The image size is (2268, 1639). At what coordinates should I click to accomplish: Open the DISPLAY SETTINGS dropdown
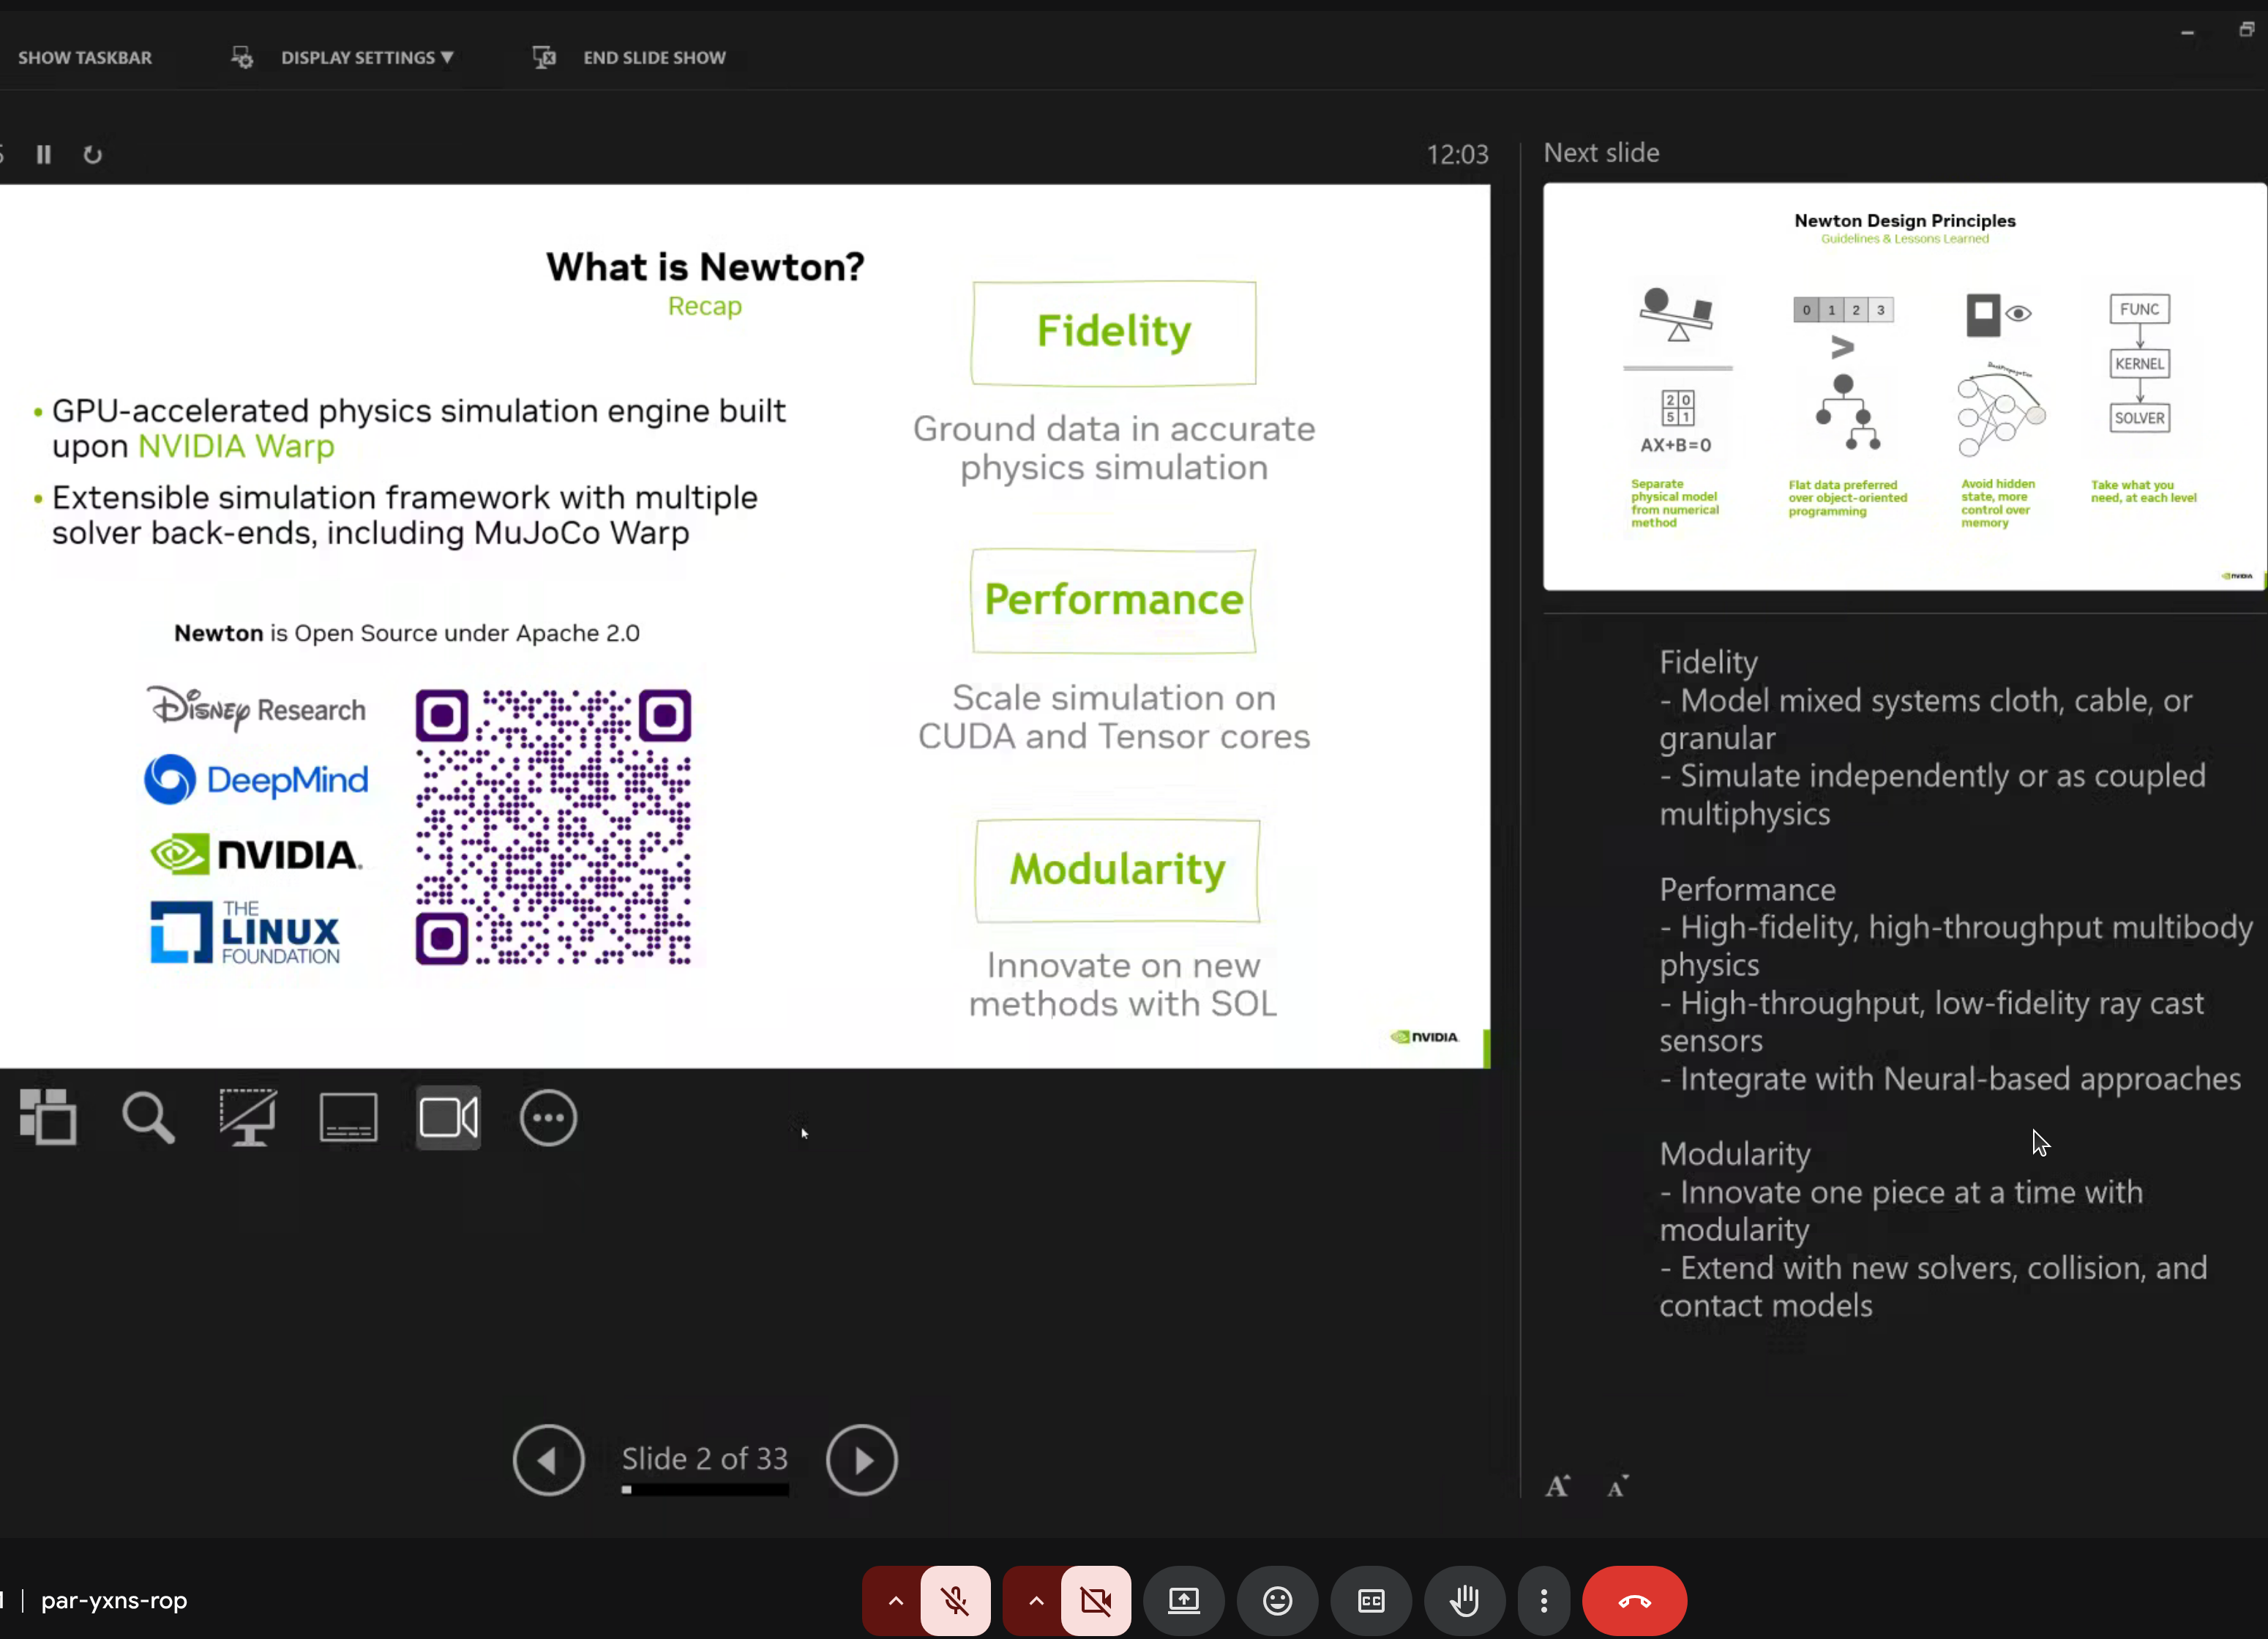coord(366,57)
